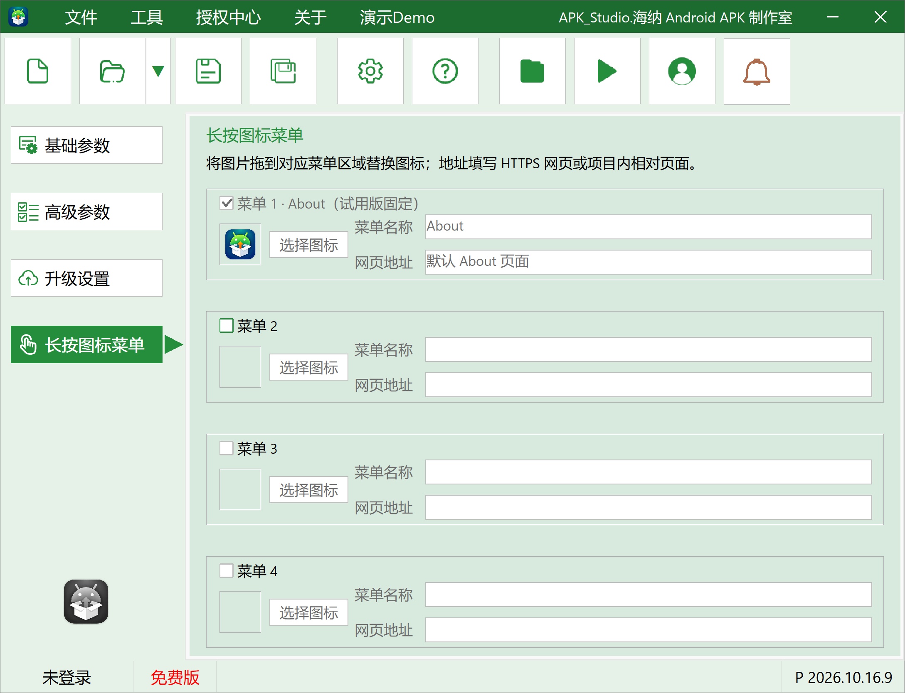Screen dimensions: 905x693
Task: Click the menu 1 菜单名称 field containing About
Action: [649, 227]
